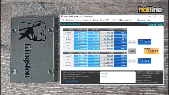
Task: Click the 2 048.0 MB read cell
Action: (94, 33)
